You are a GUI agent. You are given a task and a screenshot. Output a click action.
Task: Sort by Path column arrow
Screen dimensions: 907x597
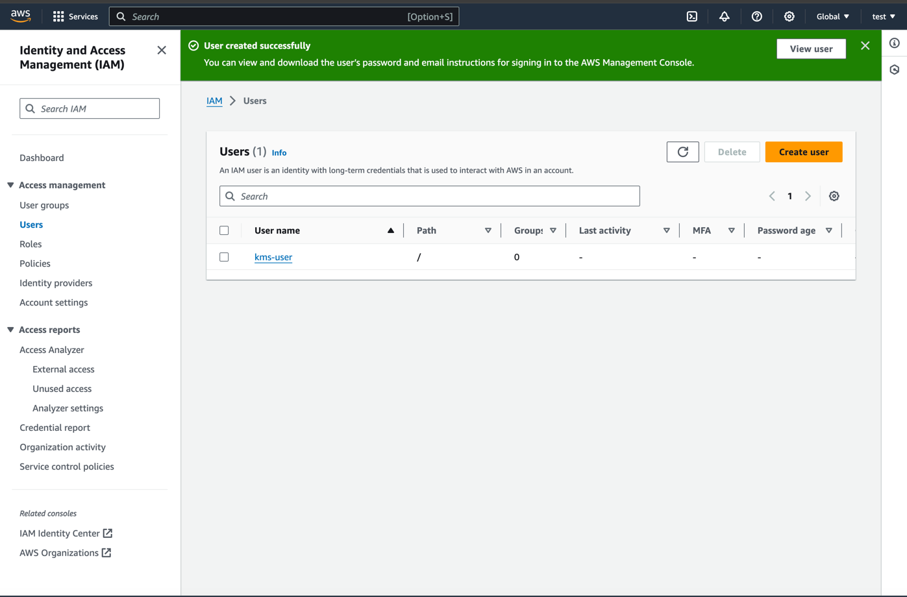pyautogui.click(x=488, y=230)
